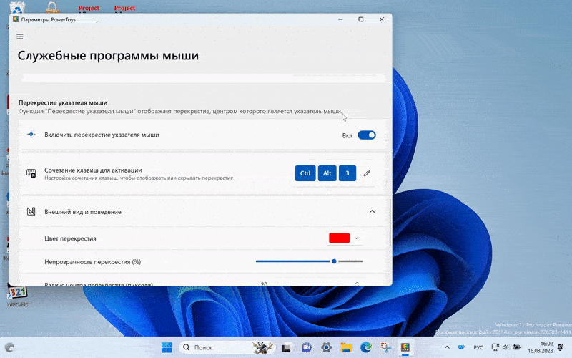This screenshot has width=572, height=358.
Task: Click the taskbar search box 'Поиск'
Action: [227, 347]
